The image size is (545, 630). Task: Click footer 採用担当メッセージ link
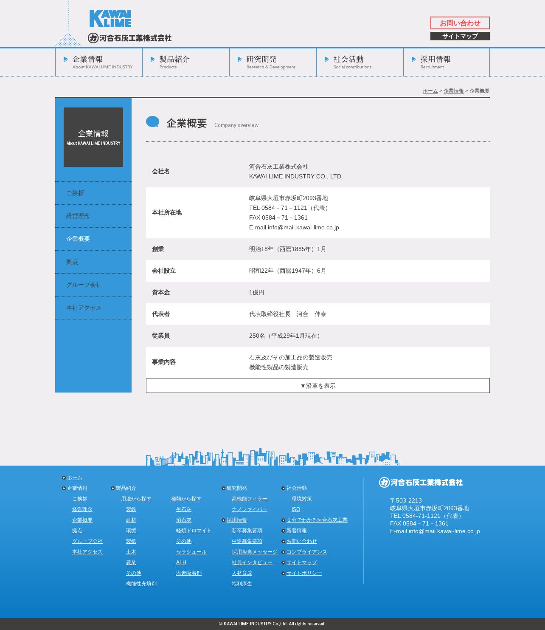pos(255,552)
